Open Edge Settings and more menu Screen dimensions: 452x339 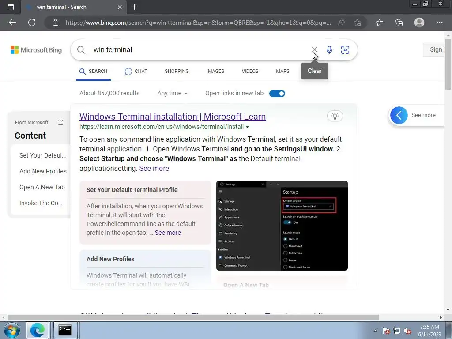(439, 23)
